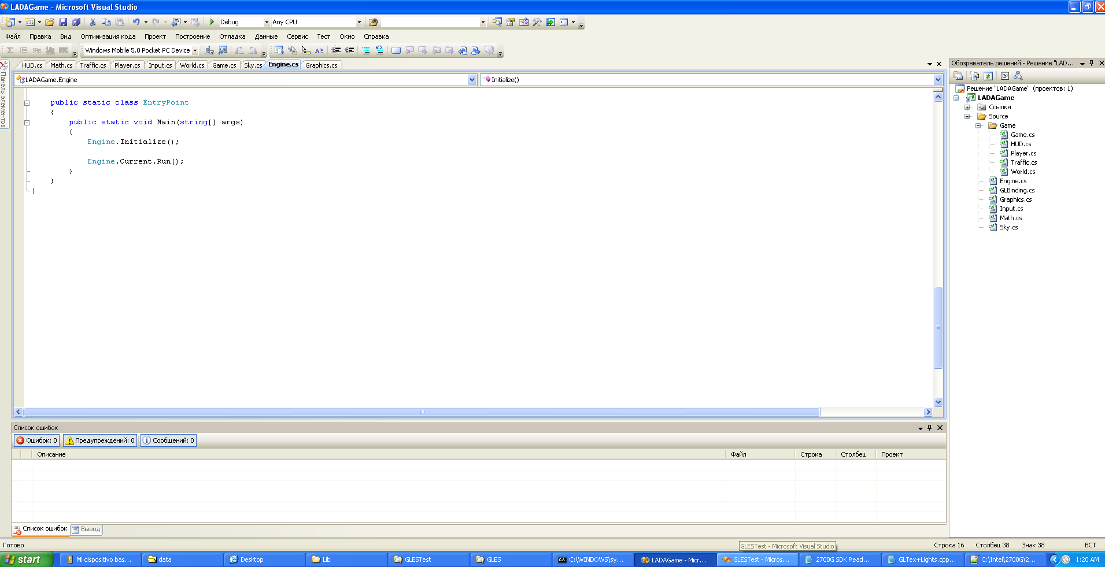Click Properties icon in Solution Explorer toolbar
This screenshot has width=1105, height=567.
(x=958, y=76)
